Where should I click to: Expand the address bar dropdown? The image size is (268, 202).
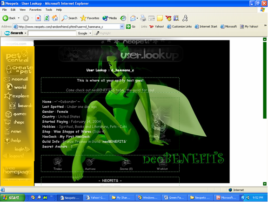[x=122, y=27]
